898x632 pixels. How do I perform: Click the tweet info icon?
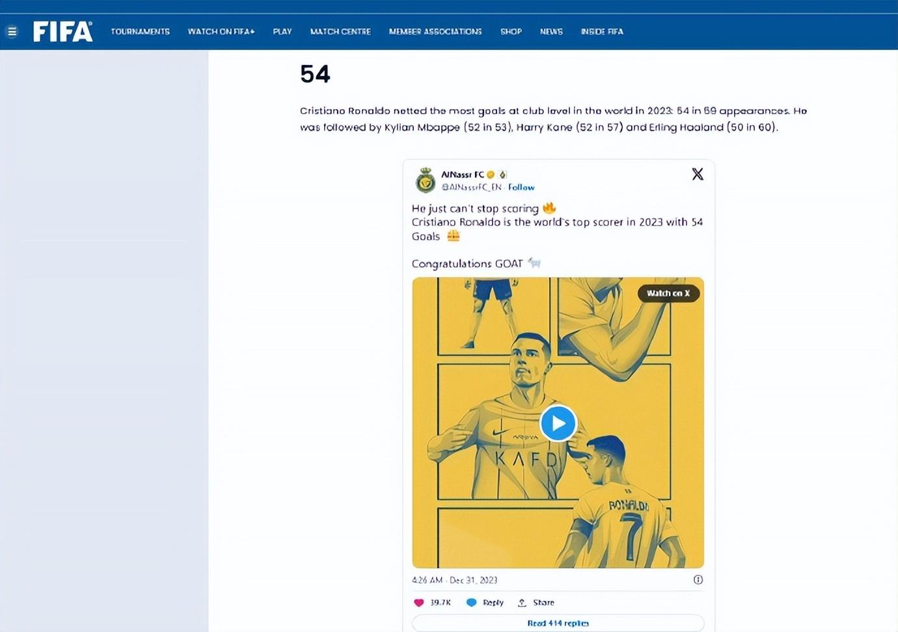pos(698,579)
